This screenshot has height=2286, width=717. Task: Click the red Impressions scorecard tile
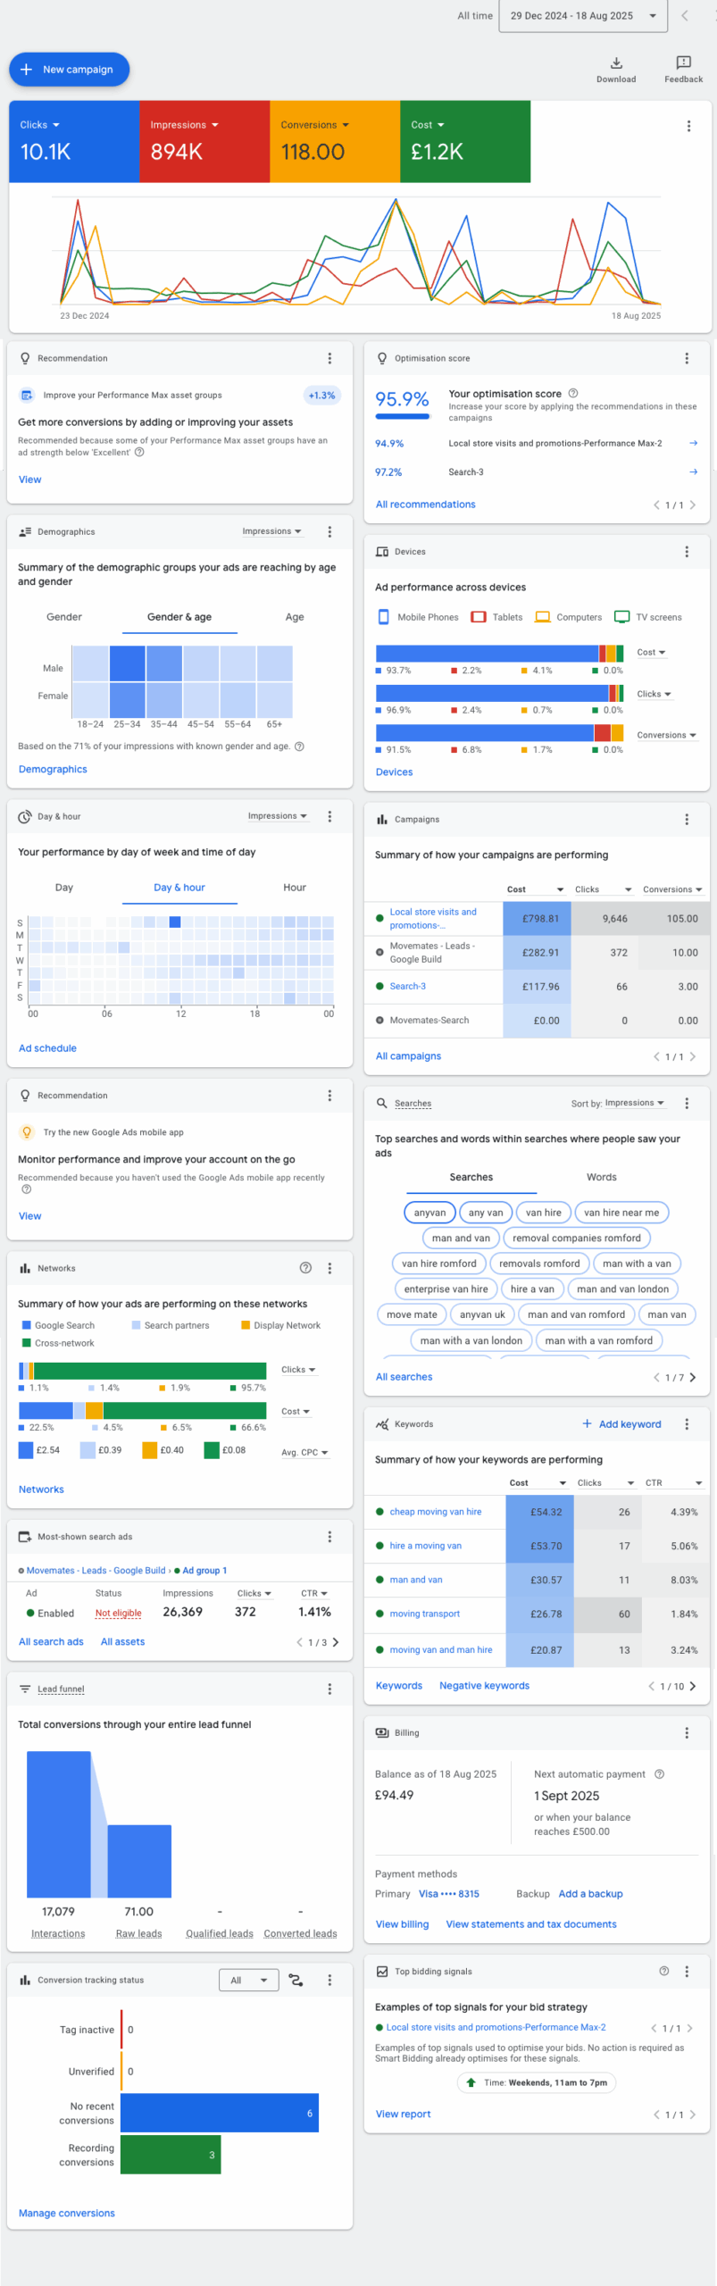click(x=204, y=141)
